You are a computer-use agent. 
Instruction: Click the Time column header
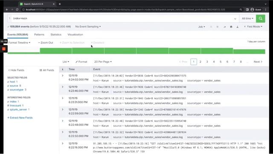pos(72,69)
